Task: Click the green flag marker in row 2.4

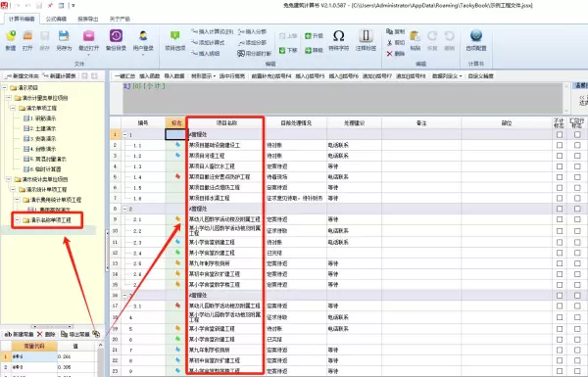Action: [x=177, y=253]
